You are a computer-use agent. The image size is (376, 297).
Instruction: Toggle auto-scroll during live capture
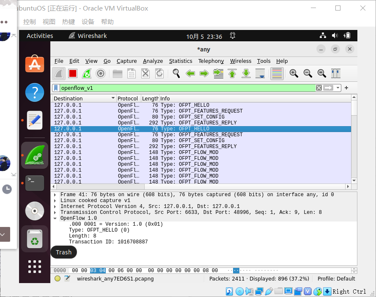point(261,73)
